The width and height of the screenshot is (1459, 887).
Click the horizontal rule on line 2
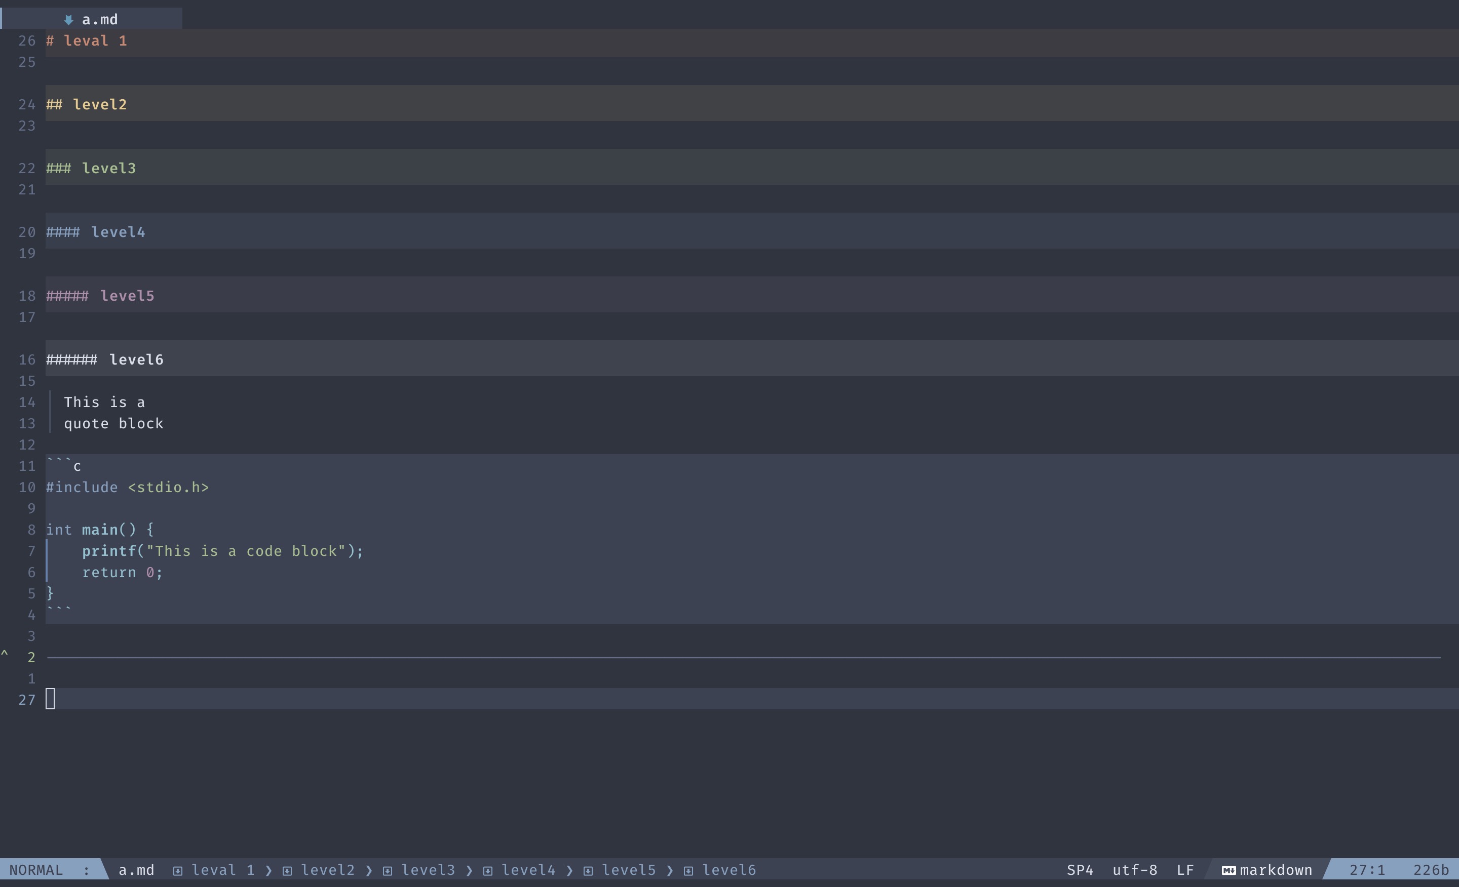[x=744, y=658]
